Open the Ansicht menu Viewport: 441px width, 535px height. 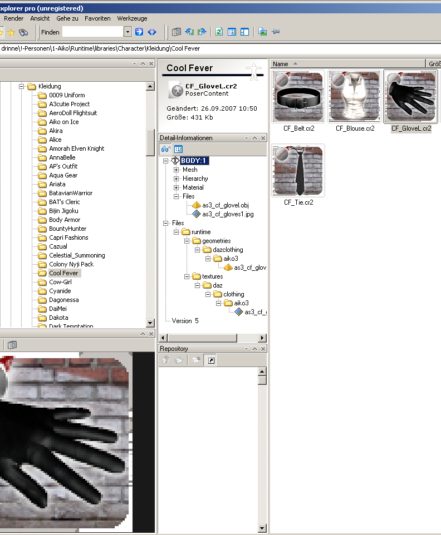click(x=40, y=18)
